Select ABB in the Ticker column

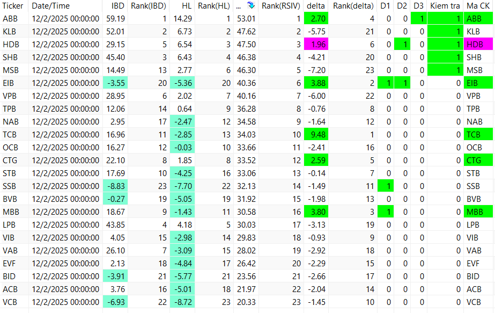pos(10,19)
